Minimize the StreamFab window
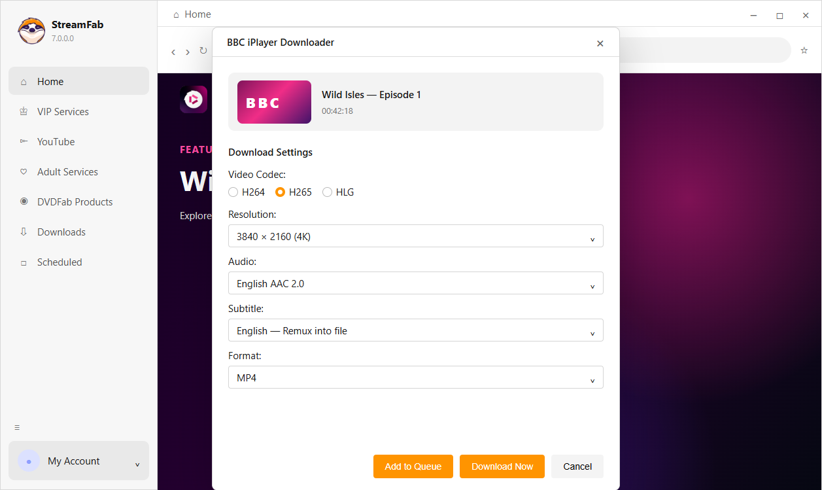The image size is (822, 490). pyautogui.click(x=753, y=15)
